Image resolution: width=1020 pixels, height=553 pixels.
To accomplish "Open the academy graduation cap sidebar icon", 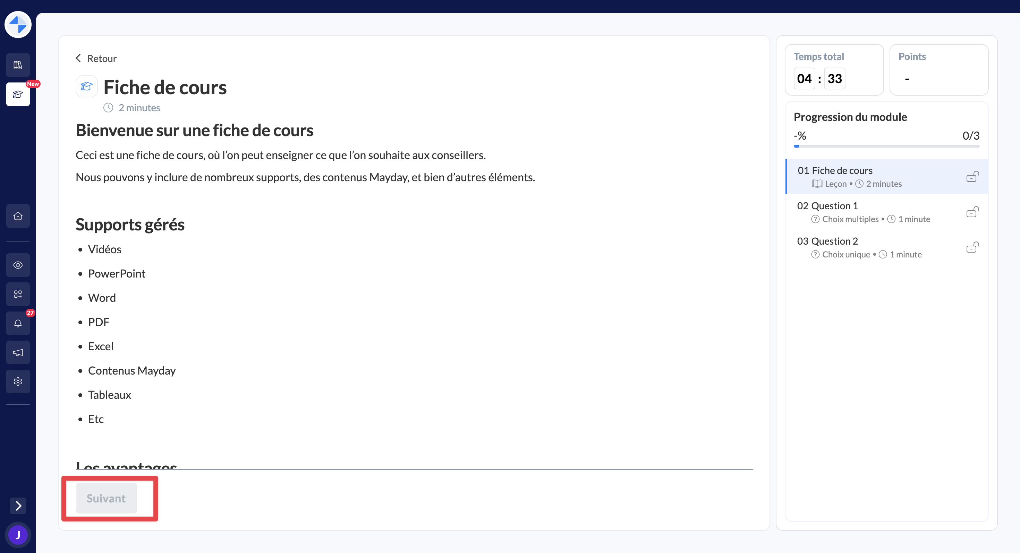I will tap(18, 94).
